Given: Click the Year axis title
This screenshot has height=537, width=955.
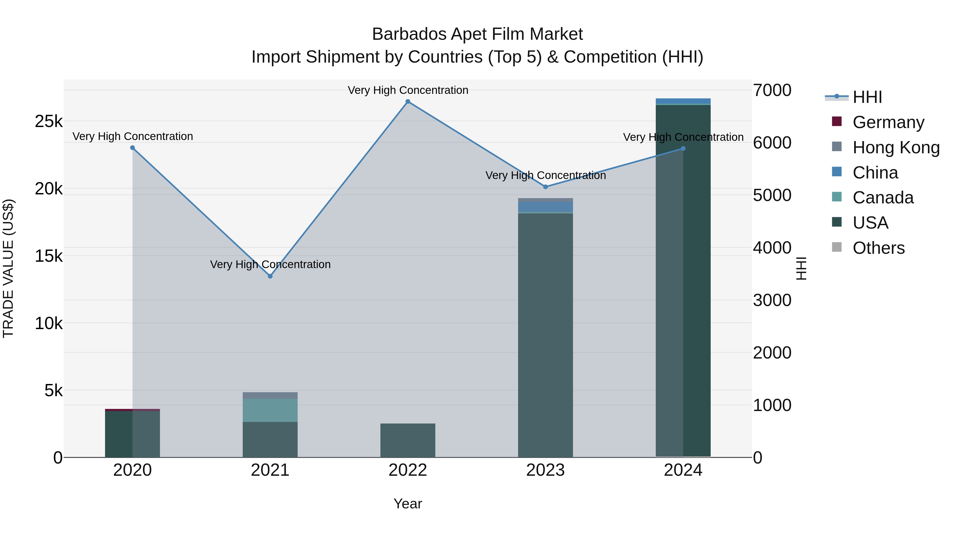Looking at the screenshot, I should tap(408, 504).
